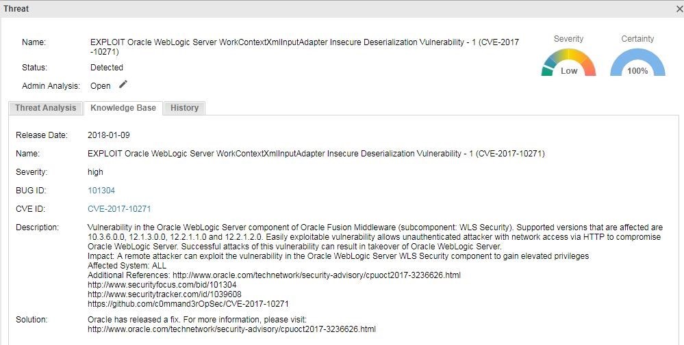
Task: Click the Certainty gauge showing 100%
Action: 637,61
